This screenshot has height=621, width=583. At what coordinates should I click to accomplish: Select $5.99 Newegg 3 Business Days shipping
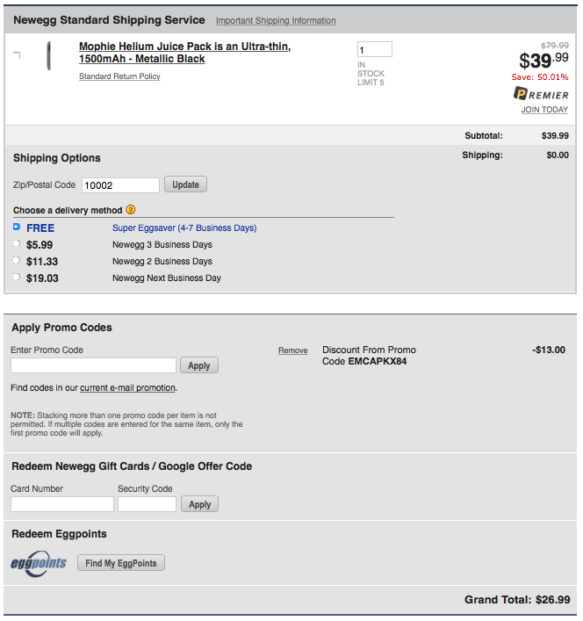(x=16, y=243)
